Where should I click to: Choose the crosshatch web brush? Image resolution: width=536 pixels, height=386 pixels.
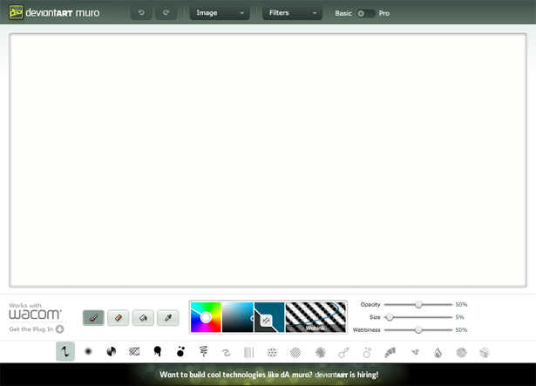click(134, 351)
